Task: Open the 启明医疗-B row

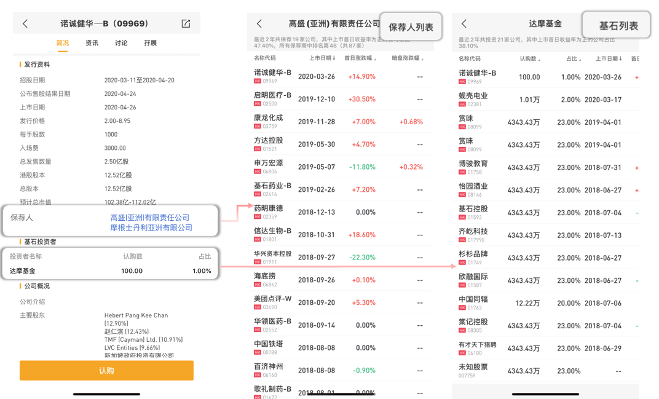Action: [341, 99]
